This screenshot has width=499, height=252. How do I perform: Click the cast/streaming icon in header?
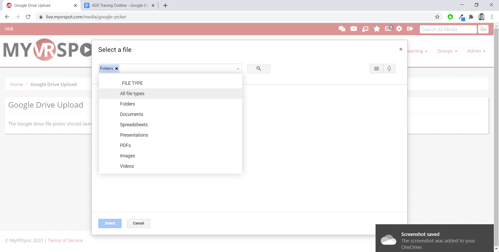tap(365, 29)
